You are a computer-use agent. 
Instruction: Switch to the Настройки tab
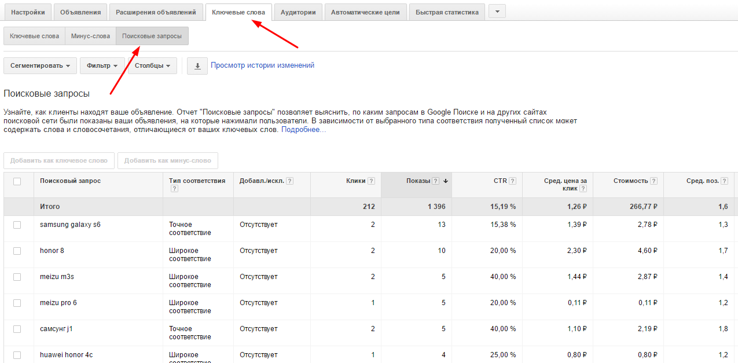(28, 12)
